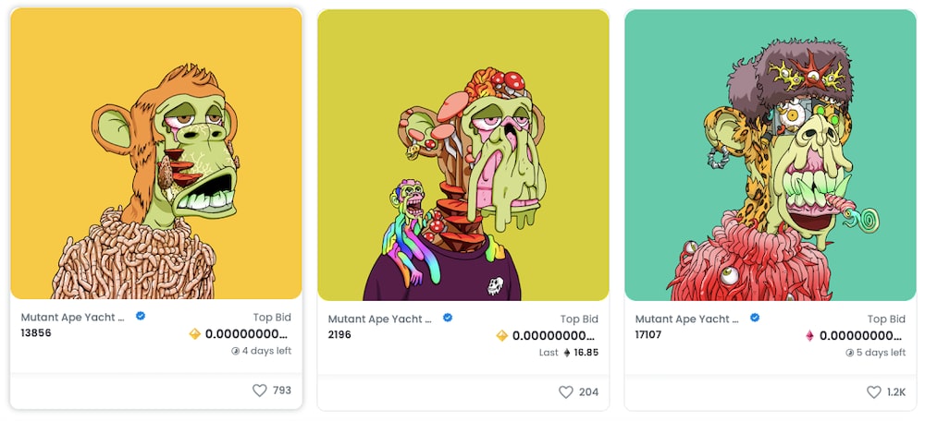Favorite the Mutant Ape 13856 heart icon
This screenshot has height=421, width=925.
pos(260,391)
